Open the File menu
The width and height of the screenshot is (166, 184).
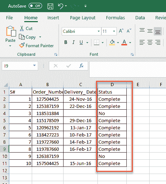[x=9, y=18]
